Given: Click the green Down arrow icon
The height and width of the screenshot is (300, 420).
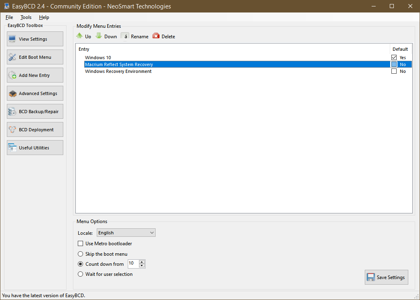Looking at the screenshot, I should point(99,35).
